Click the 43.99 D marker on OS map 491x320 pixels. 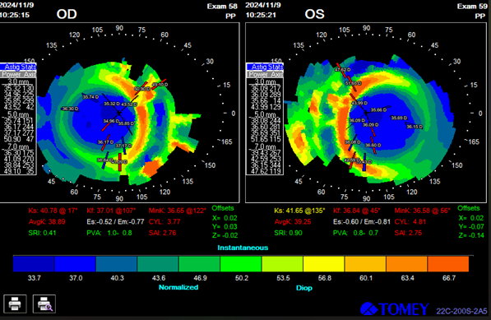pyautogui.click(x=359, y=103)
